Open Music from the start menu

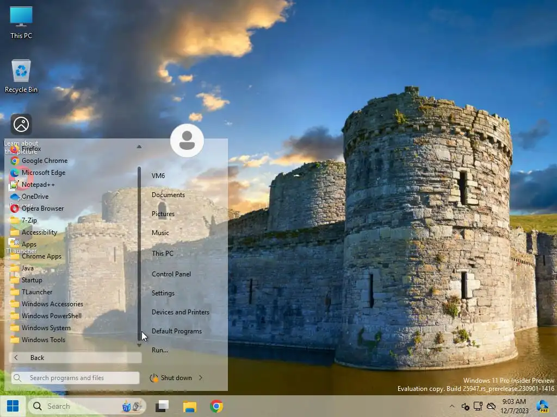click(x=160, y=233)
